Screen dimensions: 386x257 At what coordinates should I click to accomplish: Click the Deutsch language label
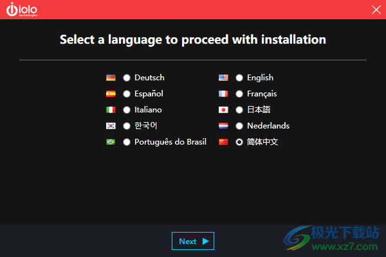tap(149, 78)
